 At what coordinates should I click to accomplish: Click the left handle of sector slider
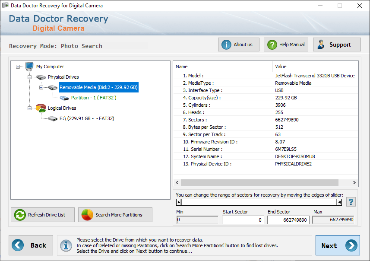click(179, 202)
